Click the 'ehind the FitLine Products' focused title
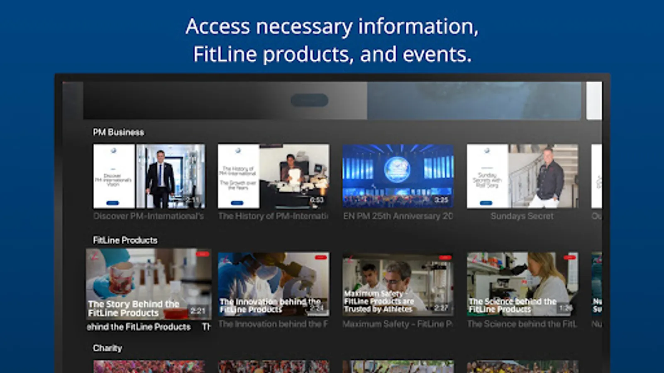 139,327
